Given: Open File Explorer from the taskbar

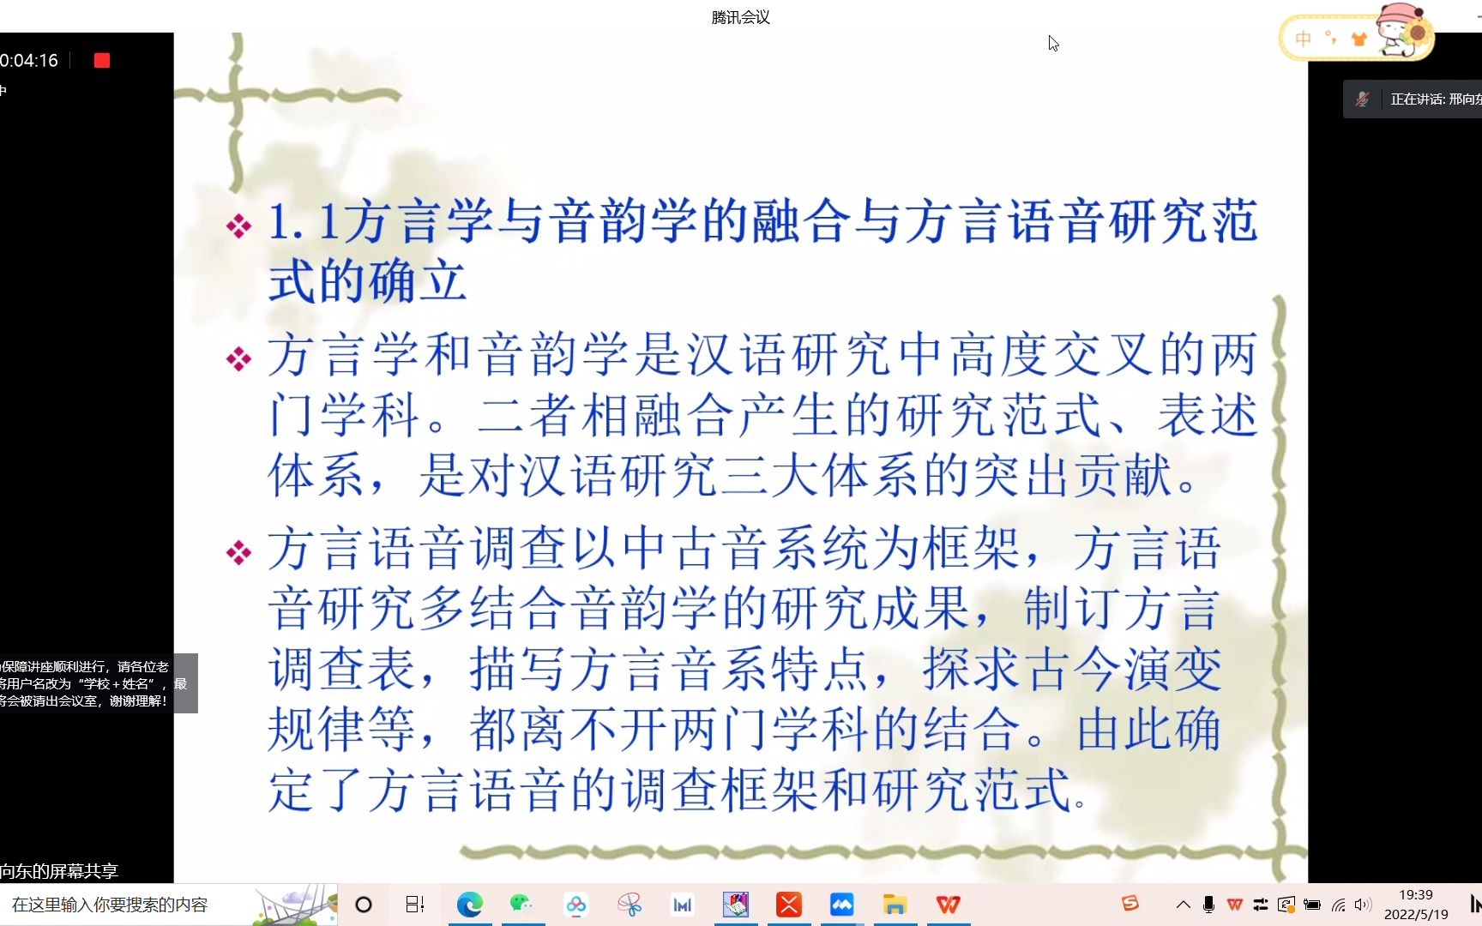Looking at the screenshot, I should (x=895, y=905).
